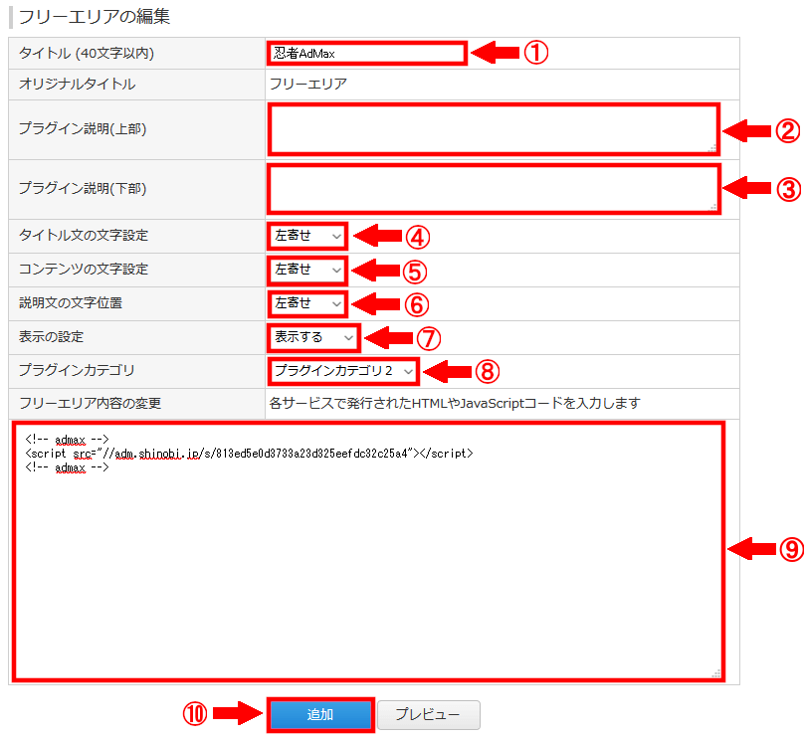Click the フリーエリア original title text
Screen dimensions: 806x740
point(308,85)
